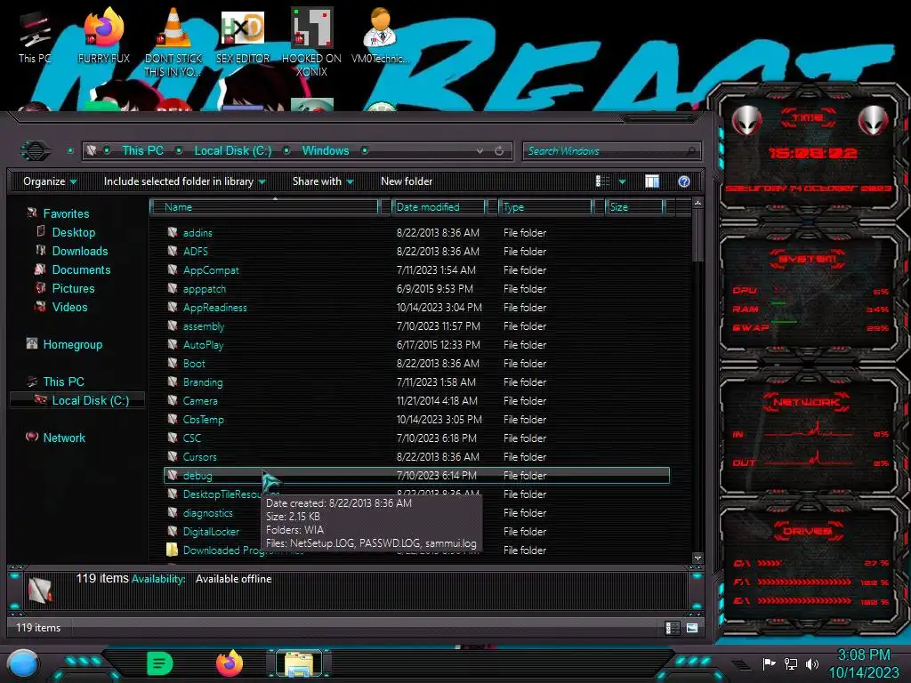
Task: Click the File Explorer taskbar button
Action: coord(299,663)
